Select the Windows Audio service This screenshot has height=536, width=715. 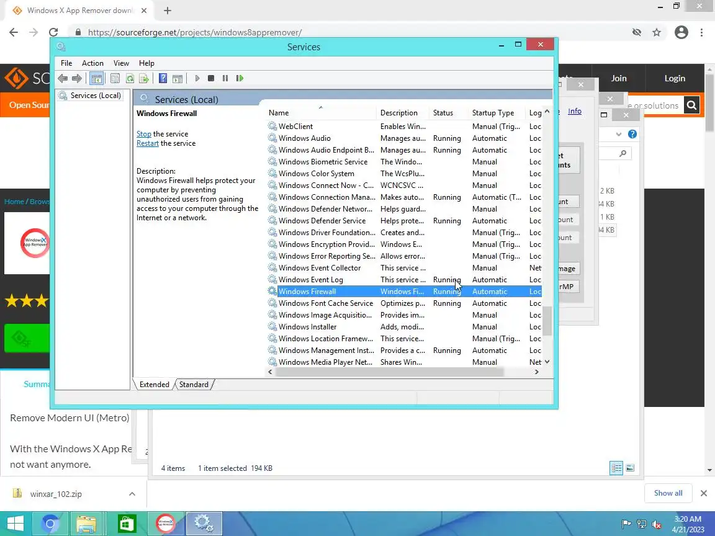pyautogui.click(x=405, y=138)
